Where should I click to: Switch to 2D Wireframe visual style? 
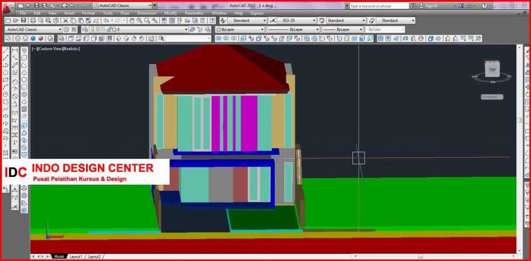click(7, 38)
